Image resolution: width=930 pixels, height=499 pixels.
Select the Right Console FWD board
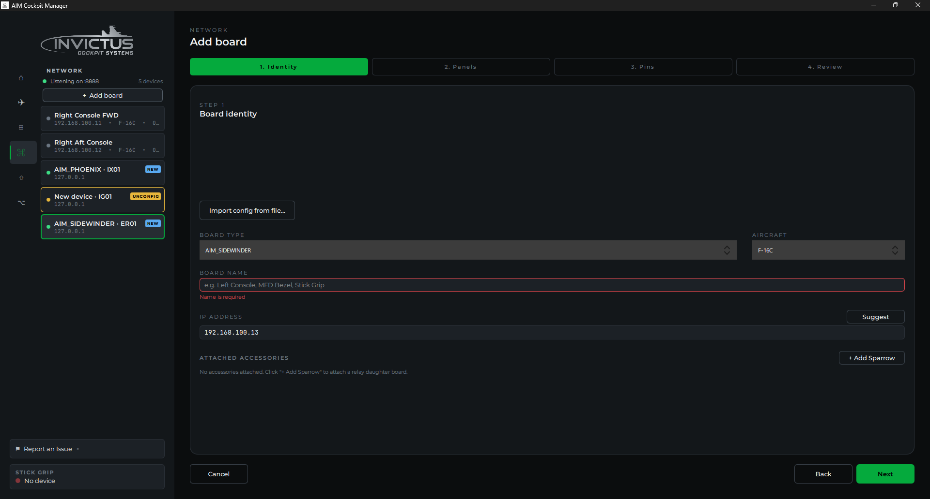point(103,118)
